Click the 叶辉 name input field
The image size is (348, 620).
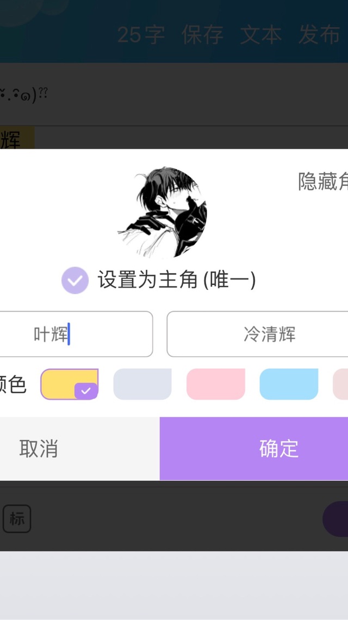(76, 334)
